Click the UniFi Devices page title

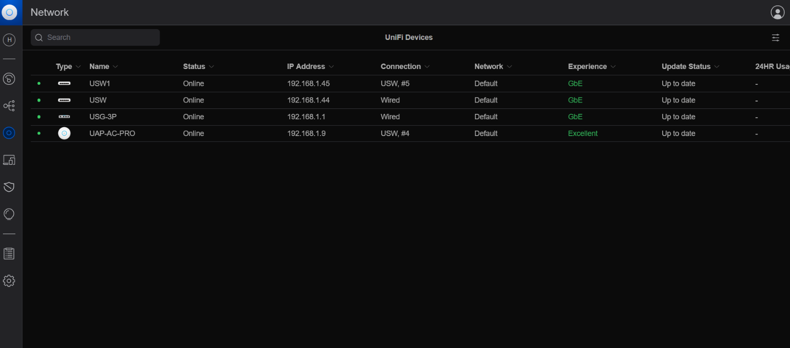coord(409,37)
